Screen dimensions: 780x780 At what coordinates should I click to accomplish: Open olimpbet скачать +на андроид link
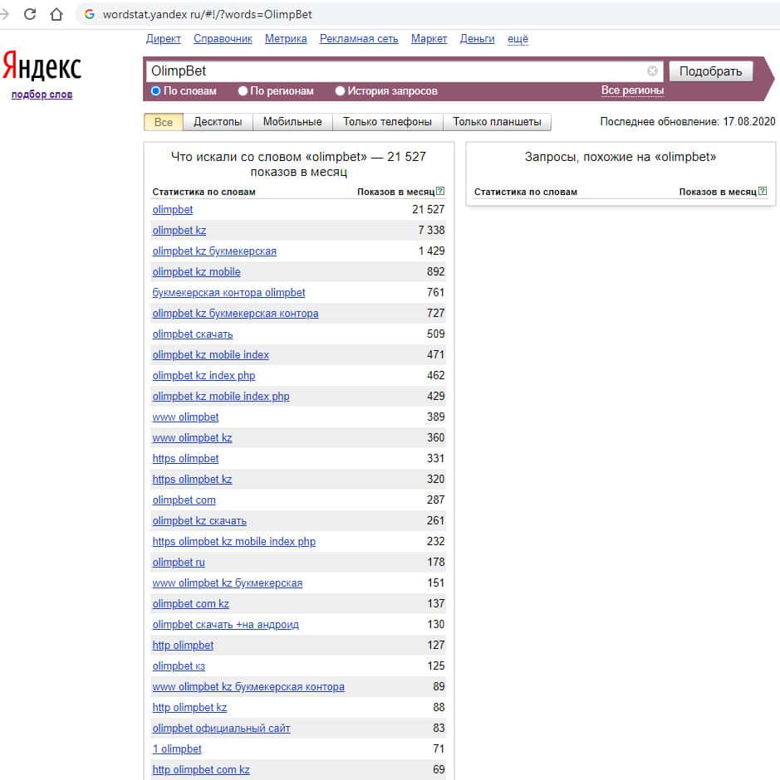tap(226, 624)
